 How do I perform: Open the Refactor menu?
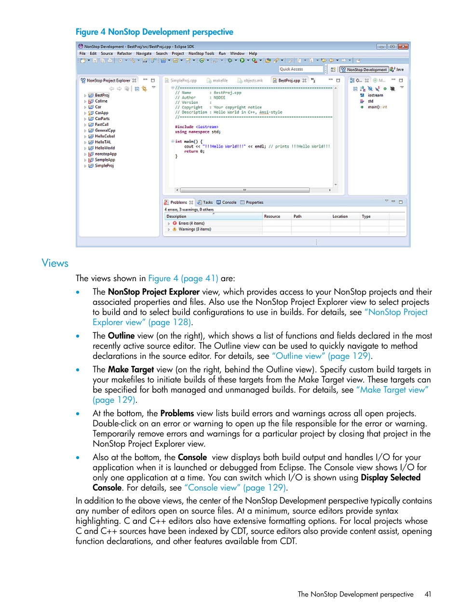(124, 54)
